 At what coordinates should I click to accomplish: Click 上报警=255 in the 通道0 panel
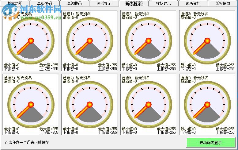click(x=49, y=69)
